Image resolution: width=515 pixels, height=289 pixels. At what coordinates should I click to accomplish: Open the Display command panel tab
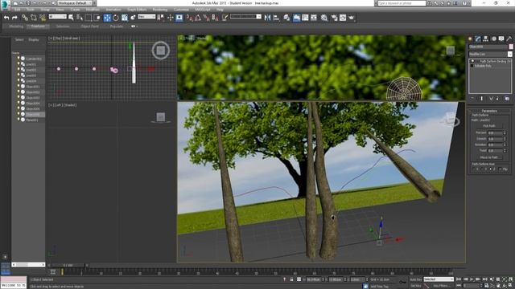(501, 39)
